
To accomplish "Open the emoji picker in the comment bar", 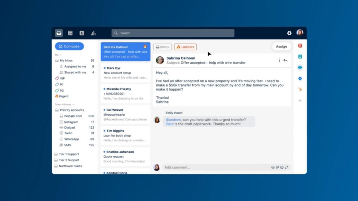I will (x=282, y=167).
